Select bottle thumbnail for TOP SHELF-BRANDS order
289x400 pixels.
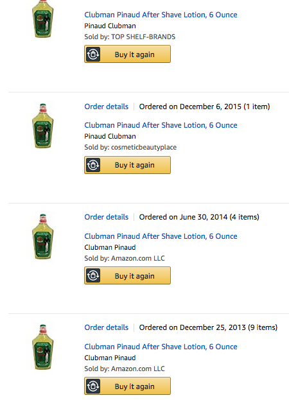coord(43,19)
